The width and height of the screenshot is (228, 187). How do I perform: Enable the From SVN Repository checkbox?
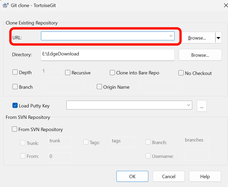tap(14, 129)
